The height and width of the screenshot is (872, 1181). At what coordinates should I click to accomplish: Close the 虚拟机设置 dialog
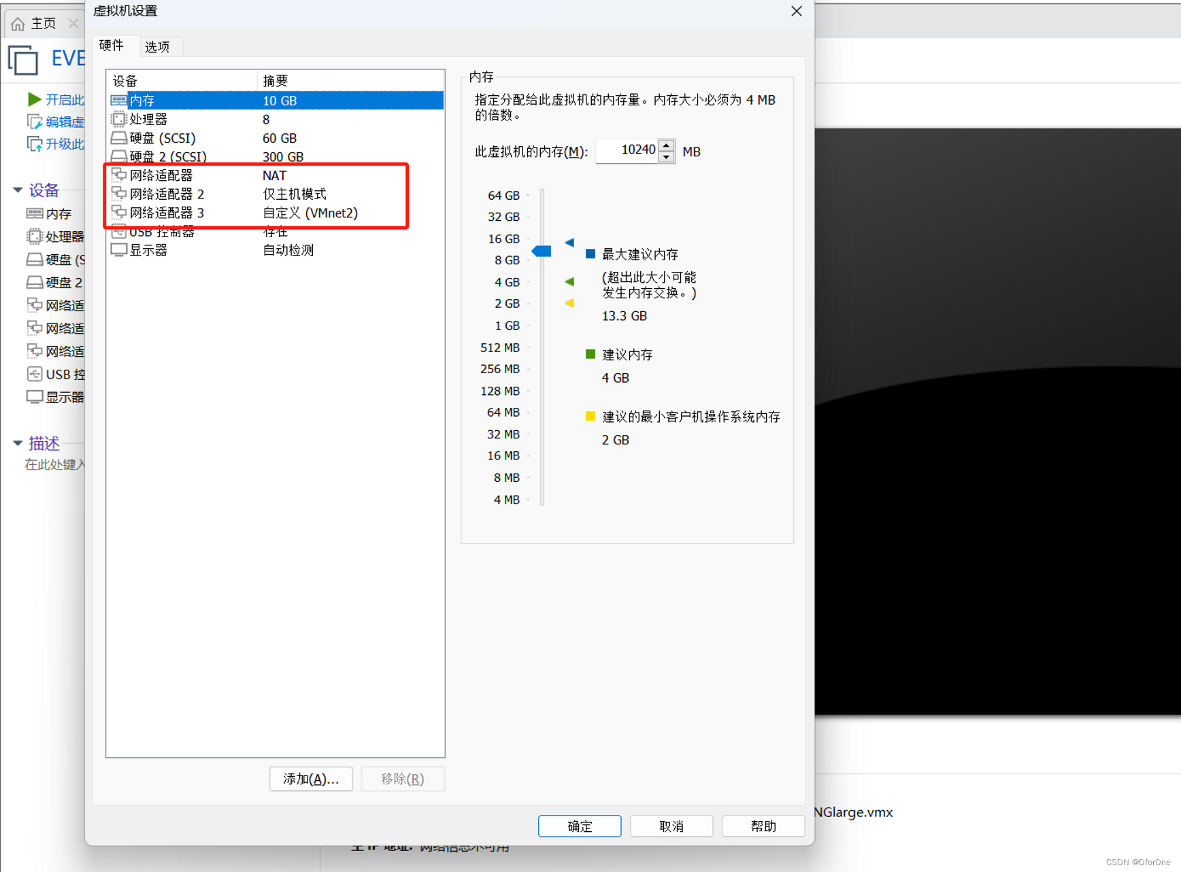pyautogui.click(x=797, y=12)
